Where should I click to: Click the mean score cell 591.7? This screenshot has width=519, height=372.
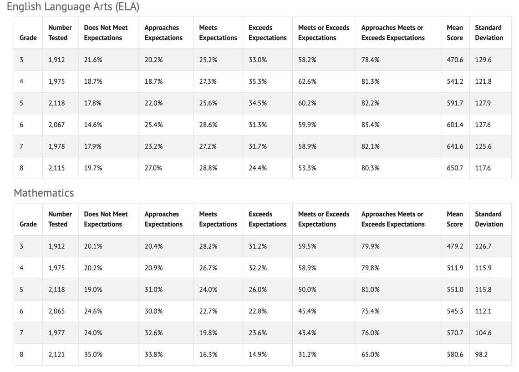455,103
